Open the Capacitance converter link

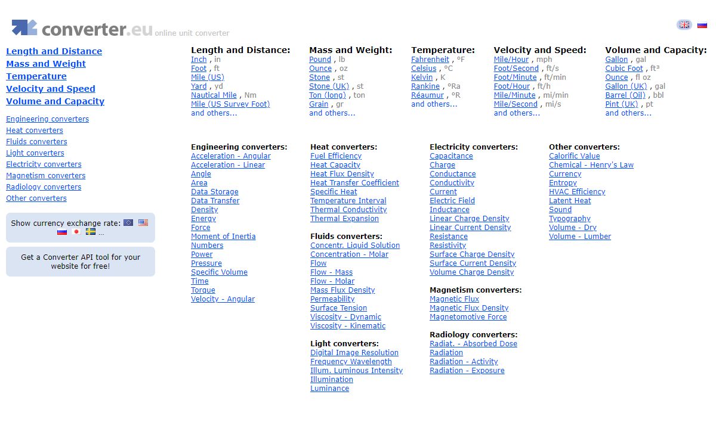pos(451,156)
